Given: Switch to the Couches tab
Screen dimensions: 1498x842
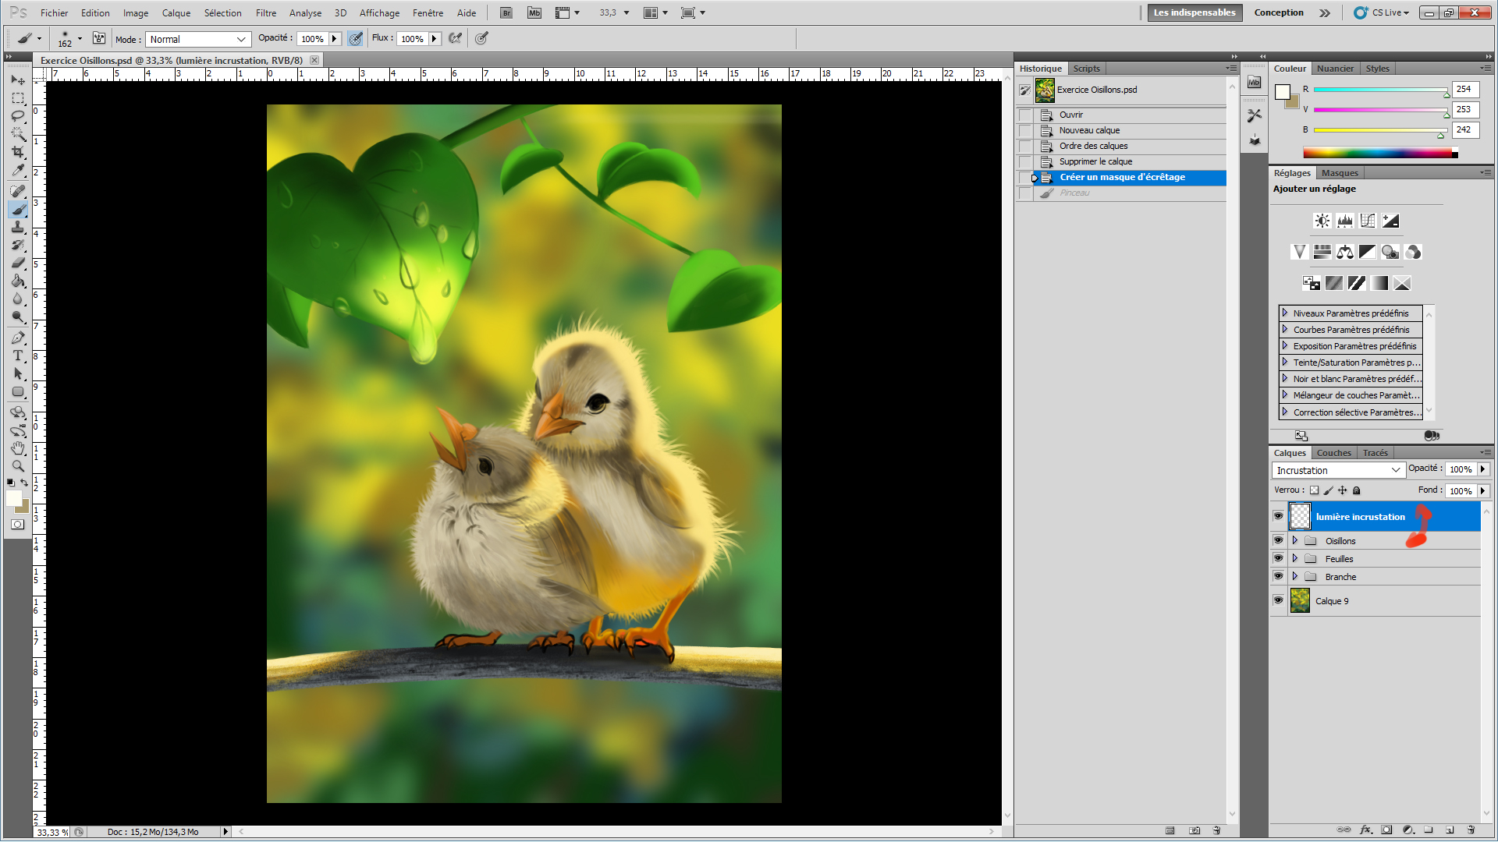Looking at the screenshot, I should tap(1333, 453).
